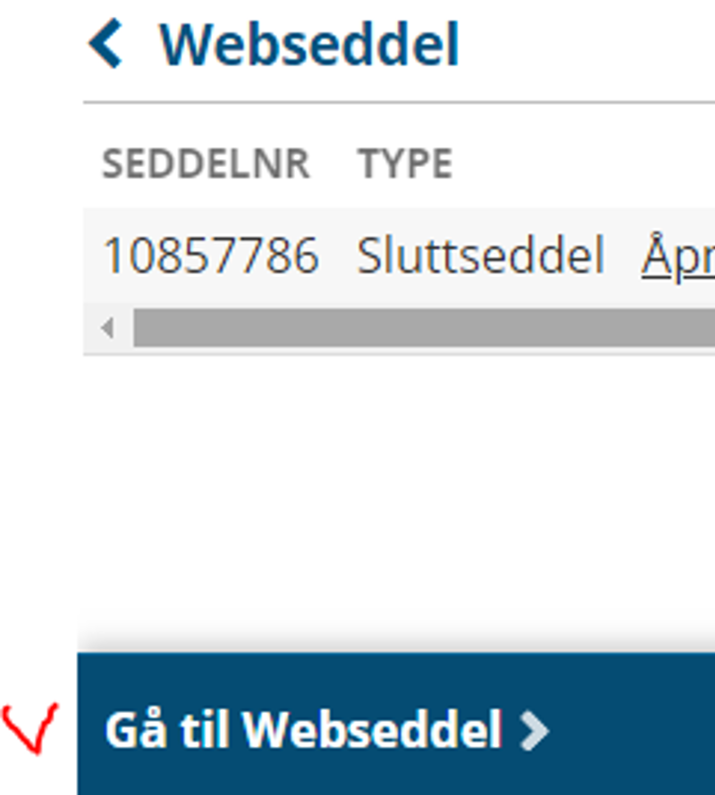The width and height of the screenshot is (715, 795).
Task: Click the row background between Sluttseddel and Åpn
Action: tap(623, 255)
